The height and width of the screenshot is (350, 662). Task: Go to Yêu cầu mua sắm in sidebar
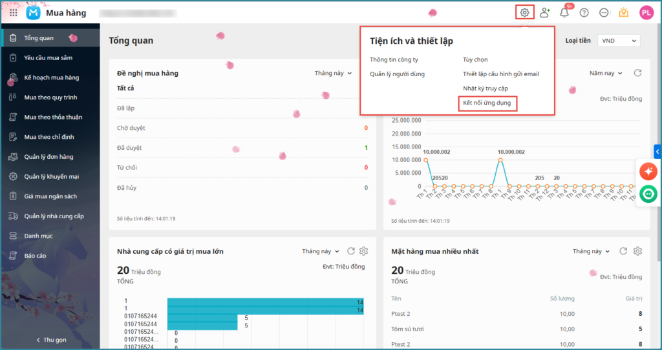pos(50,57)
